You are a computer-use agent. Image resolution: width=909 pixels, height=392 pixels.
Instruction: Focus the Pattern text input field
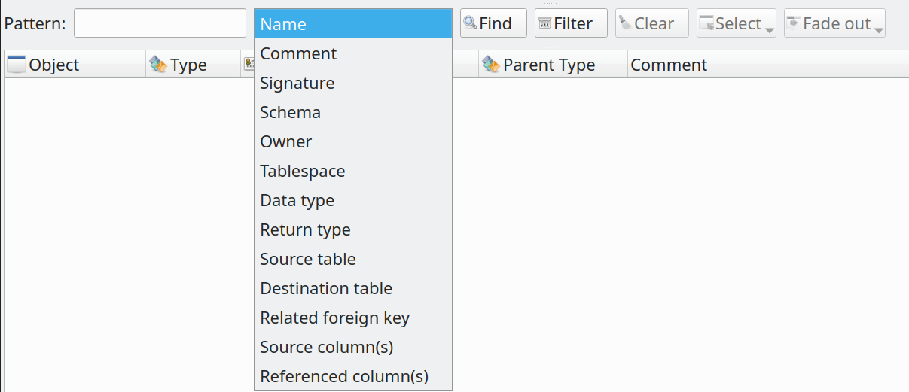160,23
